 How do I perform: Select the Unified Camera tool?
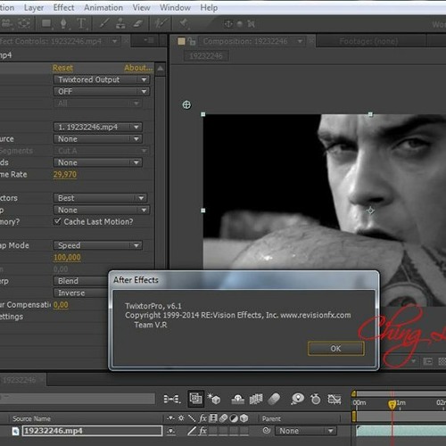pos(8,23)
